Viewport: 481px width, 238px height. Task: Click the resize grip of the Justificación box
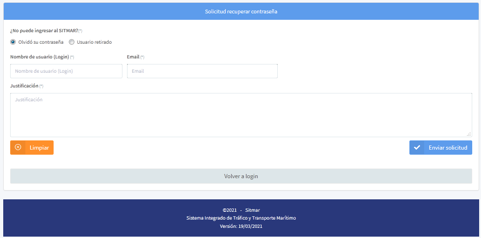pyautogui.click(x=469, y=134)
